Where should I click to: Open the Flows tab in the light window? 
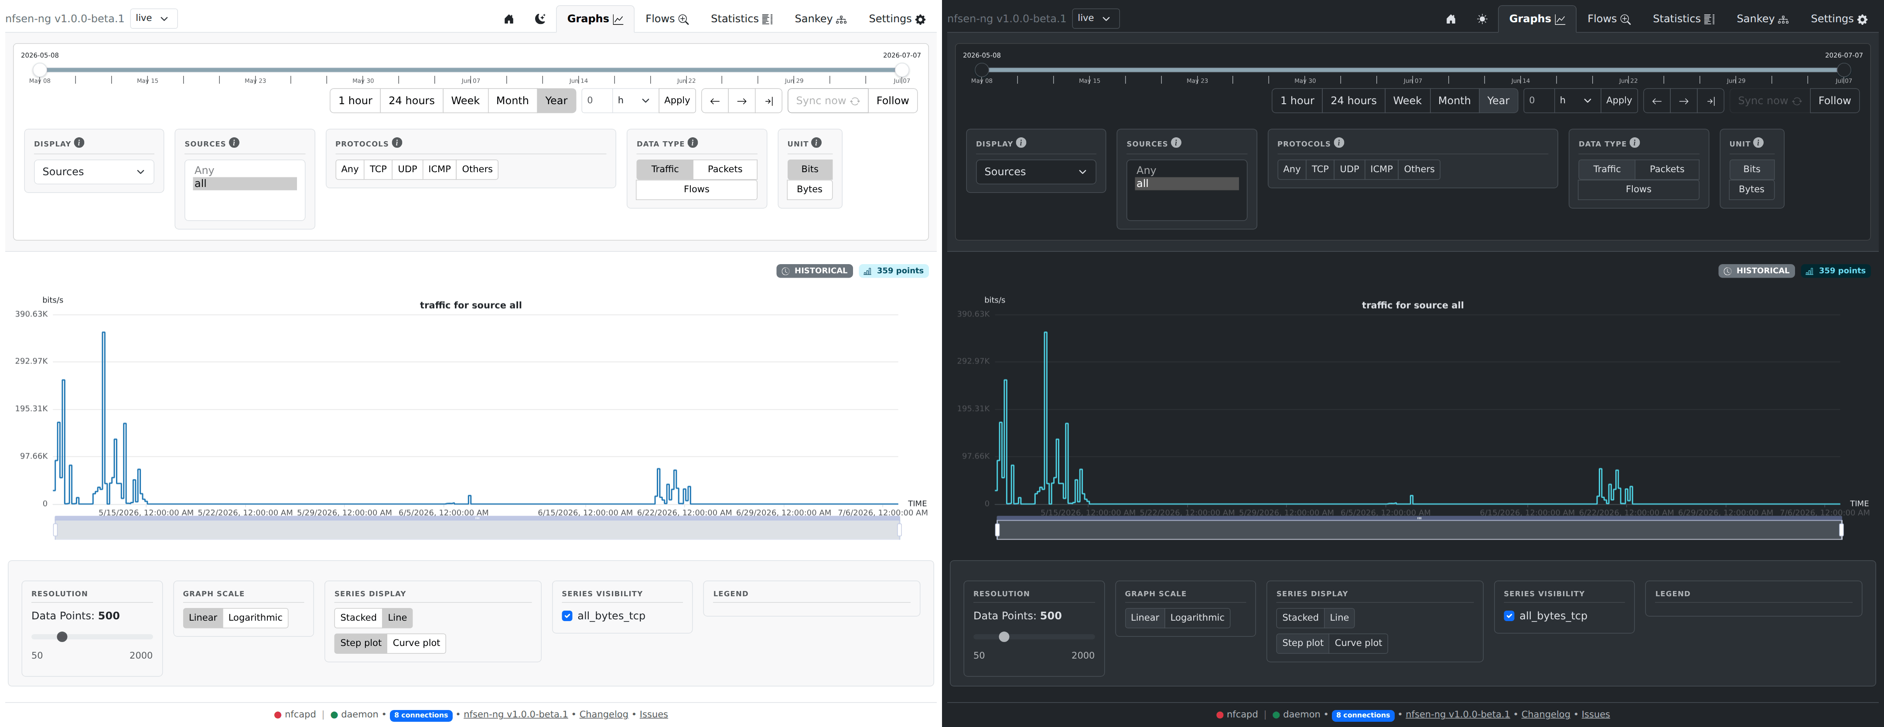point(667,19)
